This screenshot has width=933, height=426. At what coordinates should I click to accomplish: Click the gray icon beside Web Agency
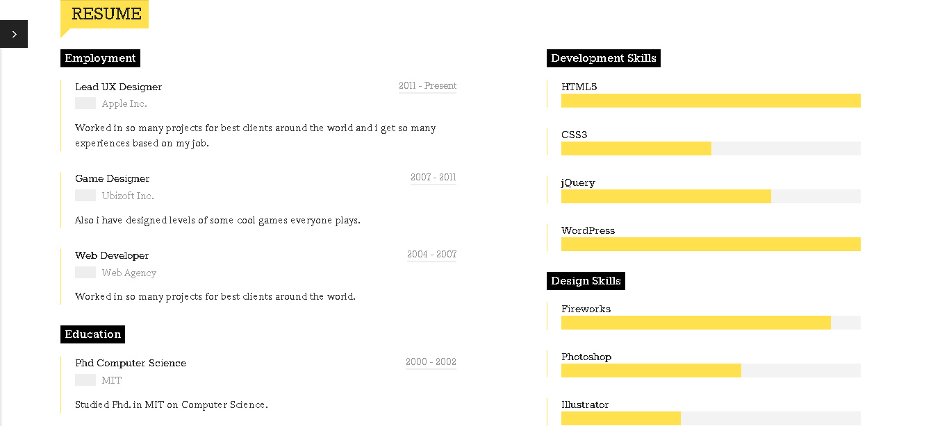click(85, 273)
